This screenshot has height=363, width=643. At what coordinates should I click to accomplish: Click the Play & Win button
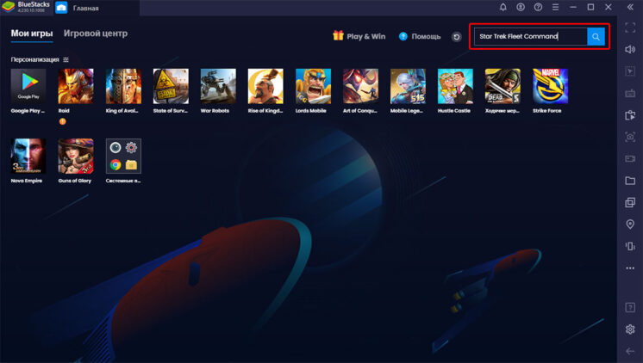coord(359,37)
